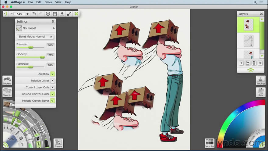The width and height of the screenshot is (268, 151).
Task: Open the ArtRage 4 menu
Action: click(18, 2)
